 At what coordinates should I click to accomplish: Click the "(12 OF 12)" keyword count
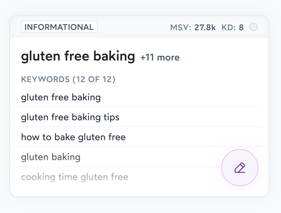pos(93,79)
